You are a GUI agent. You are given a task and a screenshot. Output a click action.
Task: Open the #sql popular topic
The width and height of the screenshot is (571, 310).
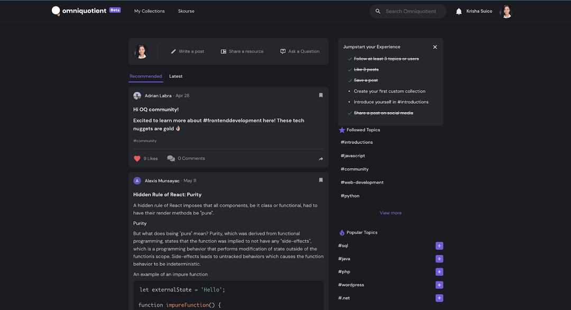pyautogui.click(x=343, y=246)
